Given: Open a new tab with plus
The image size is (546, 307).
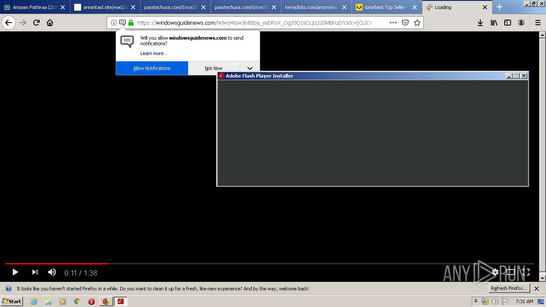Looking at the screenshot, I should (500, 7).
